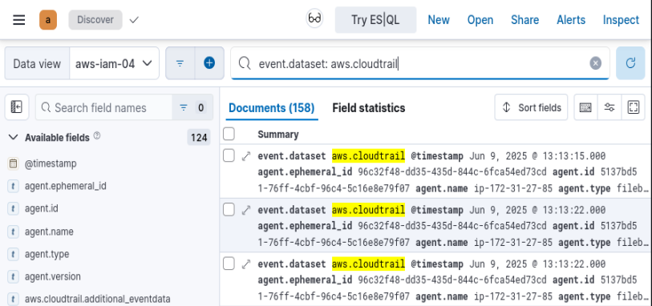Click the 124 available fields count badge

(199, 138)
